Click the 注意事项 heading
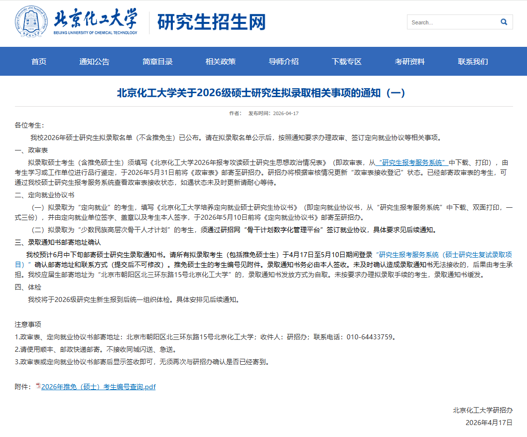The image size is (527, 437). pos(28,325)
